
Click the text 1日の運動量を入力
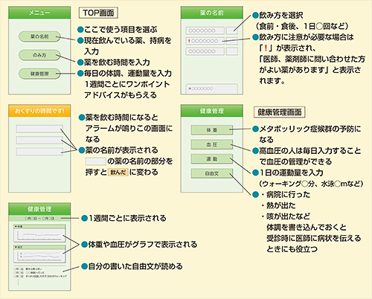(x=291, y=173)
